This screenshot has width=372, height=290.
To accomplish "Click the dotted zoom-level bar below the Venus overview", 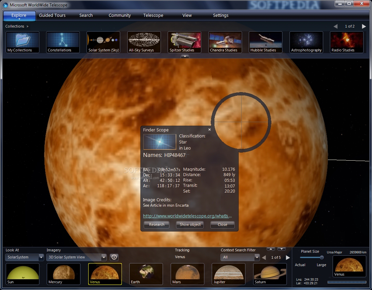I will (x=347, y=282).
